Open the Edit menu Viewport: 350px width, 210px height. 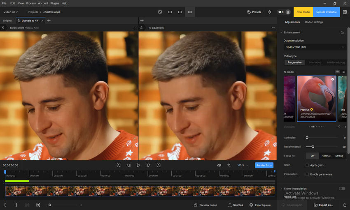click(12, 3)
